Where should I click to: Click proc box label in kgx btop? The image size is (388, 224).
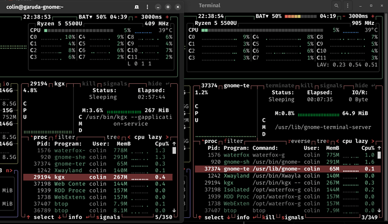39,137
